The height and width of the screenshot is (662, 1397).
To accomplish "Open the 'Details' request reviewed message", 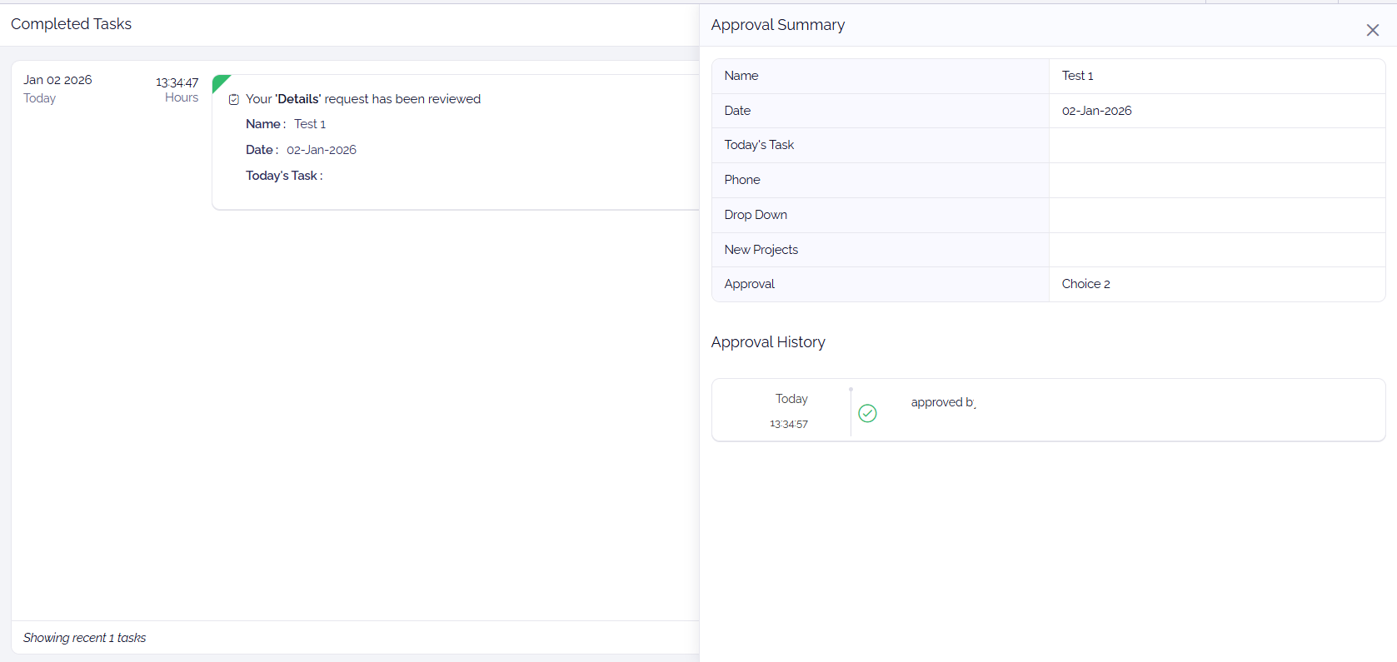I will tap(362, 99).
